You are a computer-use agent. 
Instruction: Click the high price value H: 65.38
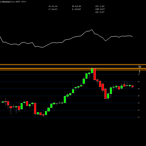click(x=77, y=6)
